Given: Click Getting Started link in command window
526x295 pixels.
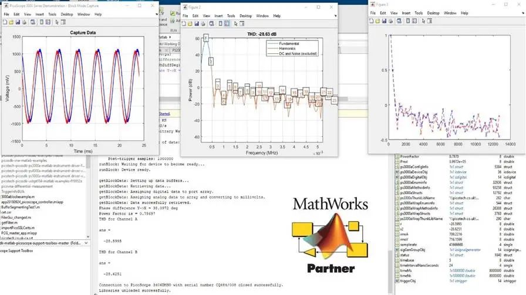Looking at the screenshot, I should click(164, 114).
